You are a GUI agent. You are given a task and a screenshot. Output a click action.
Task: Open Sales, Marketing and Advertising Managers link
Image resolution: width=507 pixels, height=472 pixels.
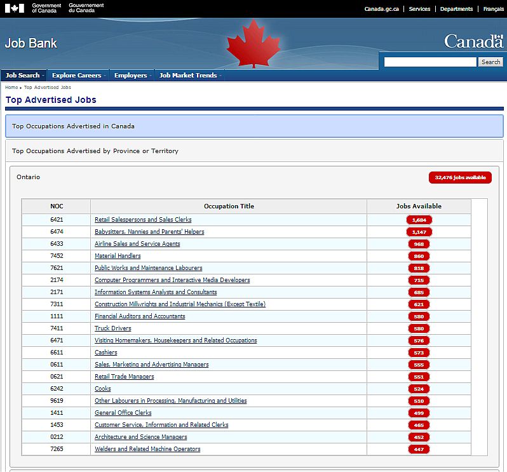(x=152, y=365)
